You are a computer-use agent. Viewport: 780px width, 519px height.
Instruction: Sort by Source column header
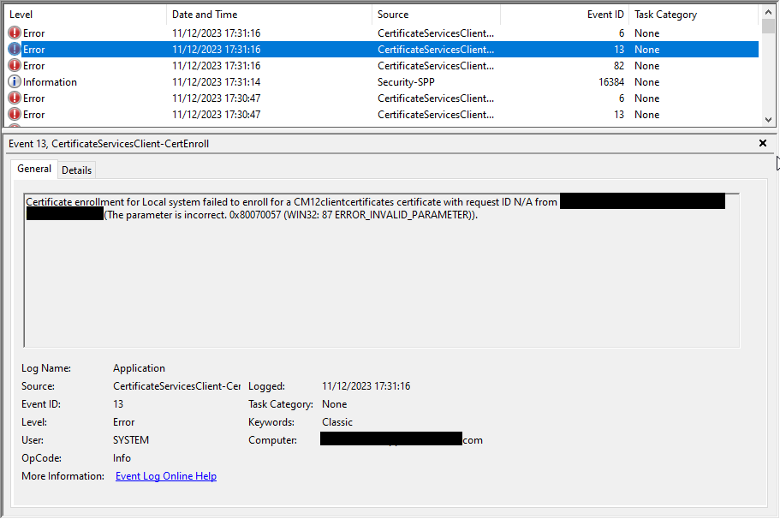point(437,15)
